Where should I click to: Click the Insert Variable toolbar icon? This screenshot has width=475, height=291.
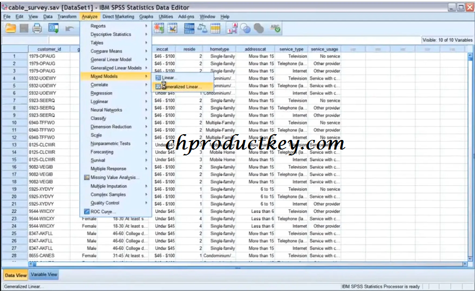point(172,28)
